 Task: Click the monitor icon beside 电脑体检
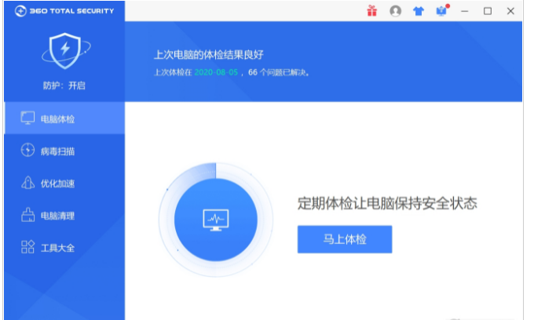click(27, 118)
